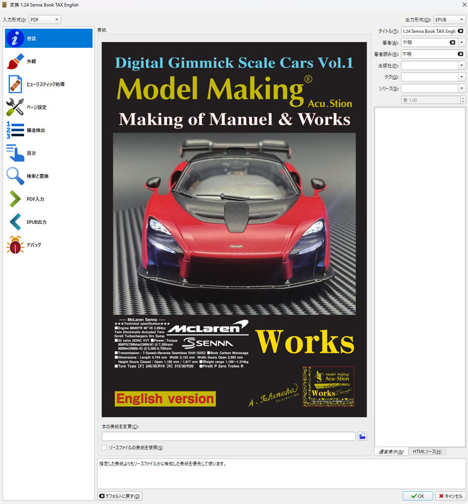
Task: Browse for a cover image file
Action: click(x=362, y=436)
